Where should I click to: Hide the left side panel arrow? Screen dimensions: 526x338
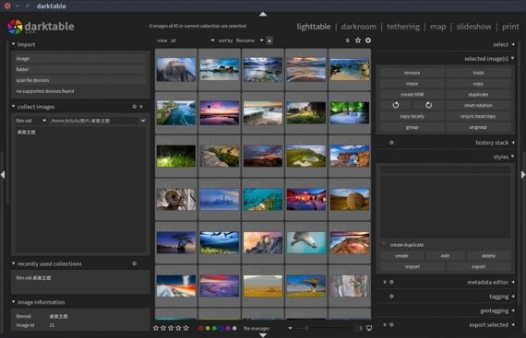click(x=3, y=174)
